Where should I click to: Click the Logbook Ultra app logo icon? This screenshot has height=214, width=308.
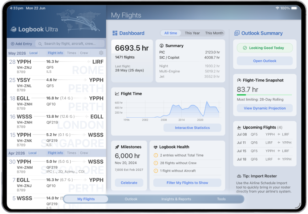13,29
